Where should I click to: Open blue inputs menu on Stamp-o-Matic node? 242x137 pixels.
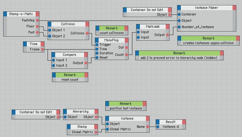(x=5, y=14)
